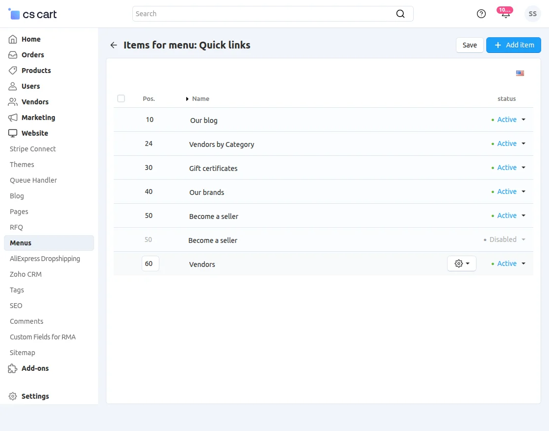Open the SS user profile avatar
Image resolution: width=549 pixels, height=431 pixels.
[x=532, y=14]
